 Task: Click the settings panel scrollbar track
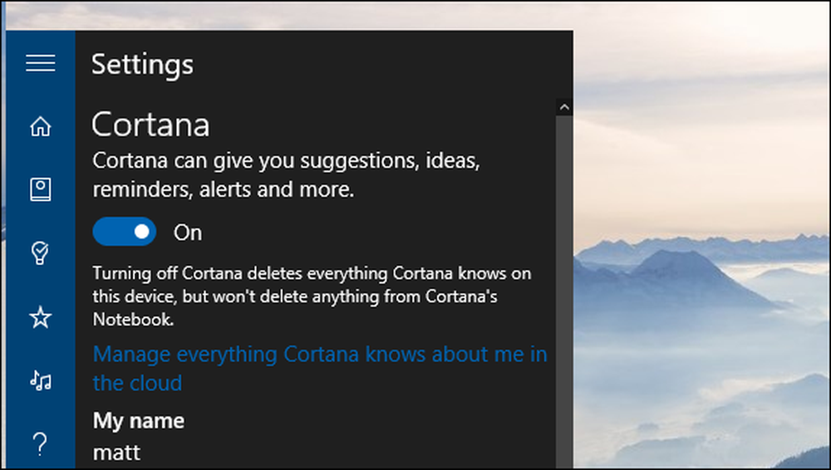pyautogui.click(x=564, y=291)
